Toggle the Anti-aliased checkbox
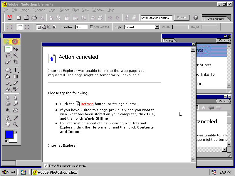Screen dimensions: 235x176 pyautogui.click(x=91, y=27)
